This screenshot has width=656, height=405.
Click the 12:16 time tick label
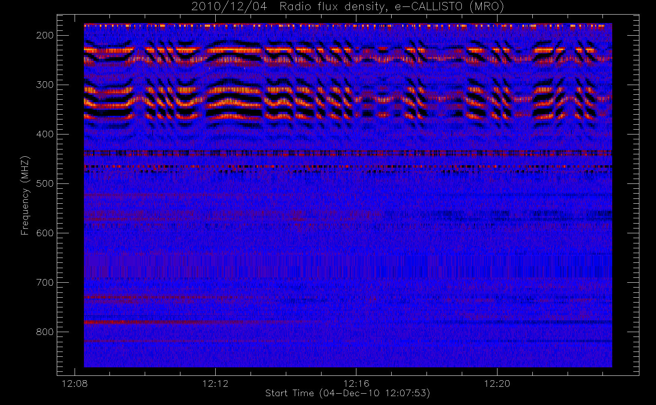(x=356, y=384)
